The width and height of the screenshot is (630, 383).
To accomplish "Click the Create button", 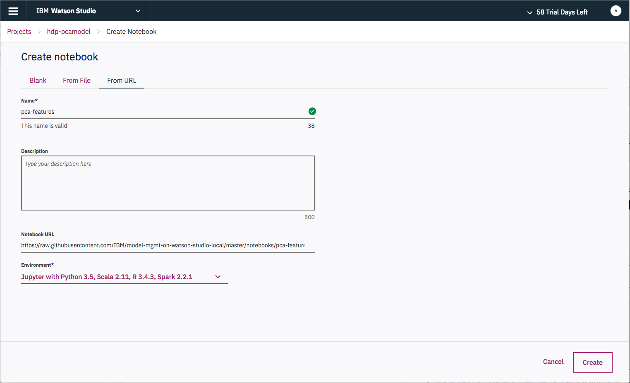I will pyautogui.click(x=592, y=362).
